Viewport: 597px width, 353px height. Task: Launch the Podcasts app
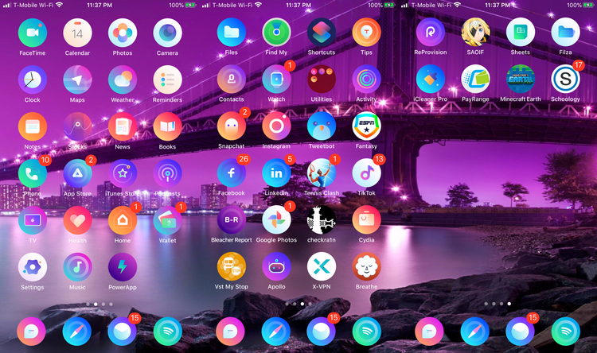click(167, 173)
